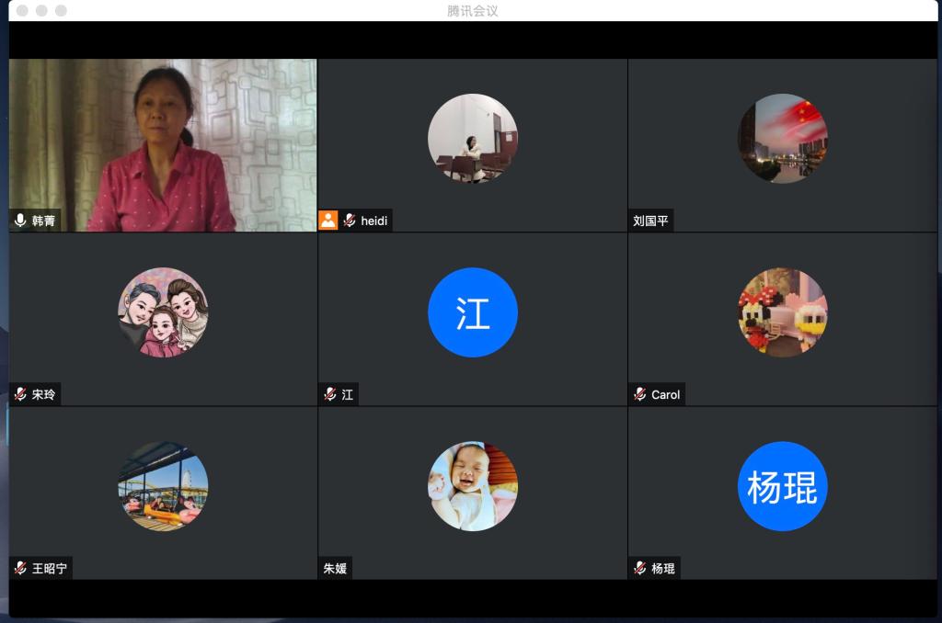
Task: Click the 刘国平 name label
Action: [x=650, y=221]
